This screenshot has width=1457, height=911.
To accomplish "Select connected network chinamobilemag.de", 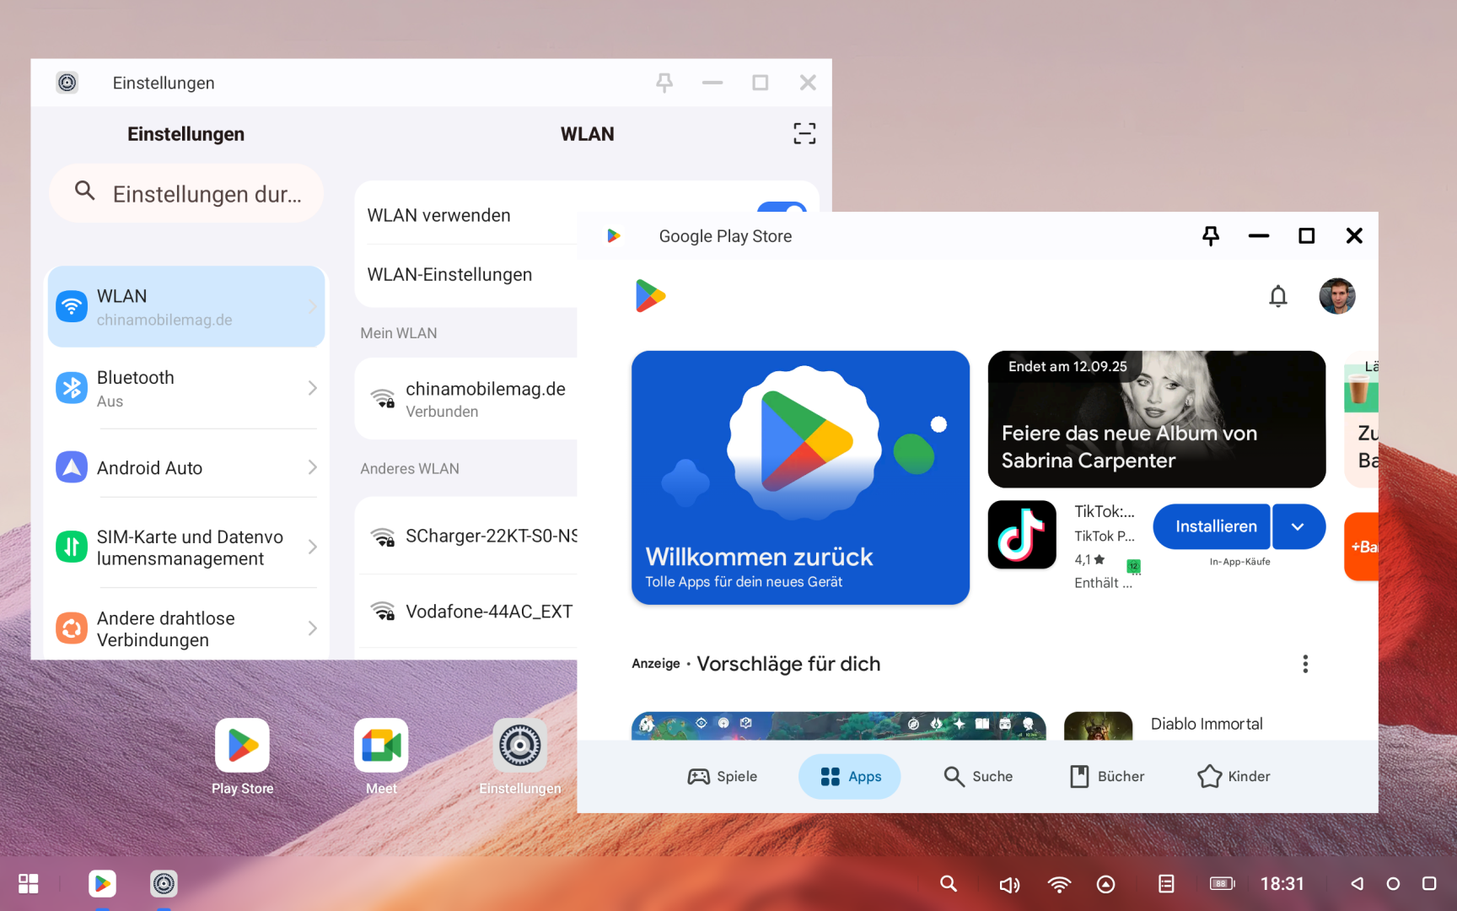I will tap(467, 399).
